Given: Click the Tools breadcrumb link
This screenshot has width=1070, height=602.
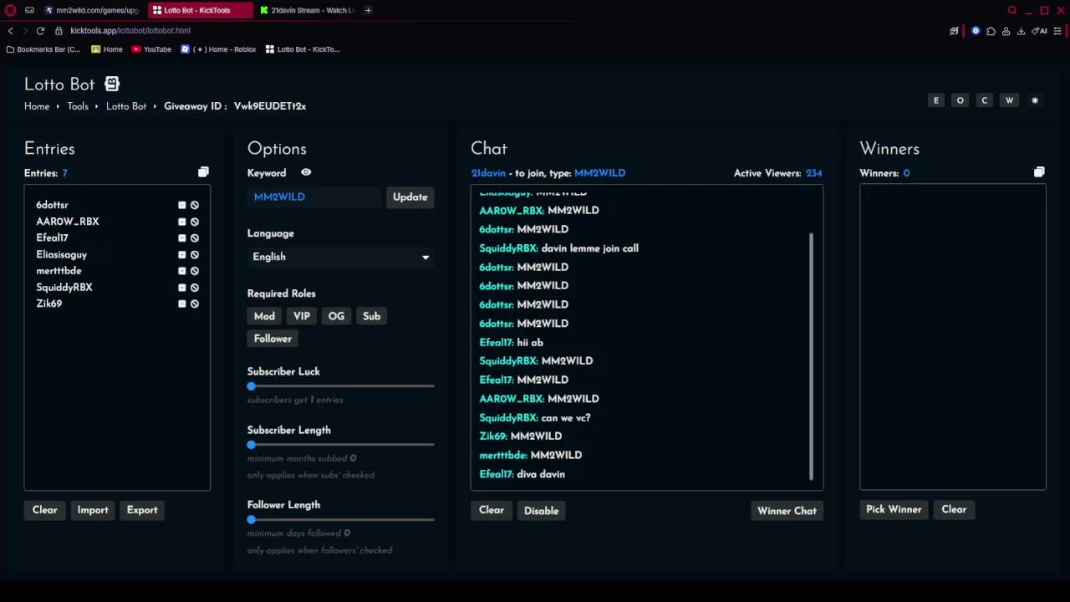Looking at the screenshot, I should (x=78, y=106).
